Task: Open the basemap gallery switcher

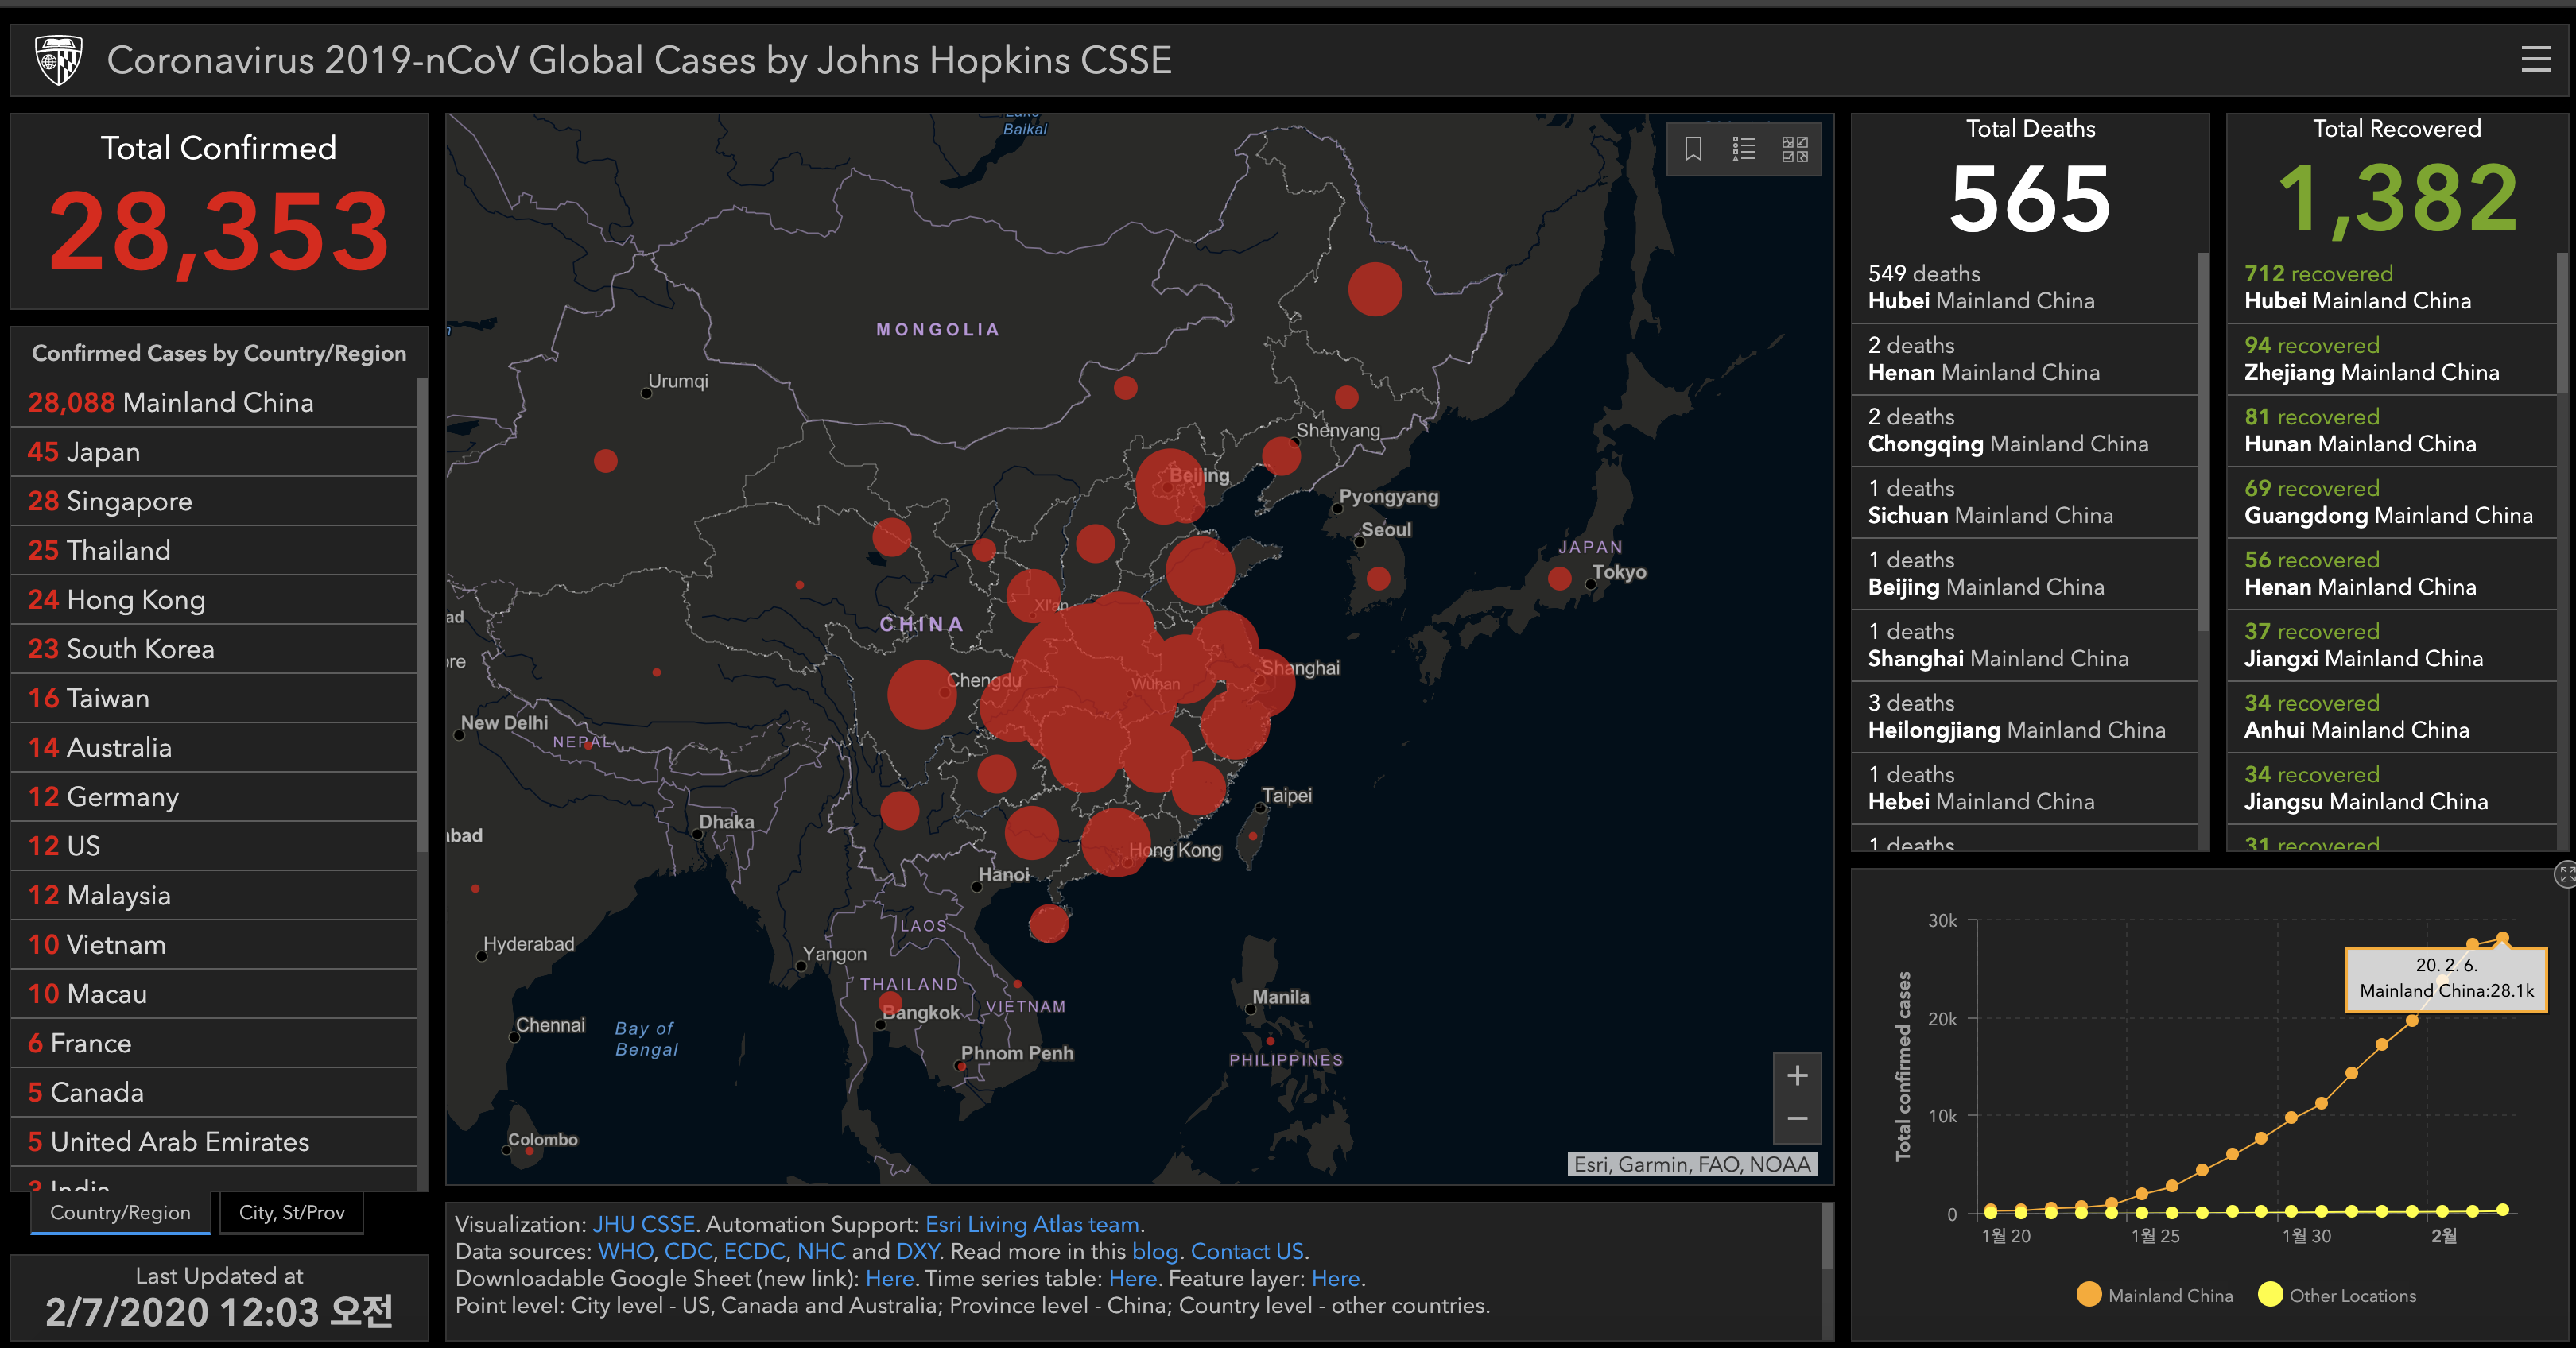Action: (x=1795, y=149)
